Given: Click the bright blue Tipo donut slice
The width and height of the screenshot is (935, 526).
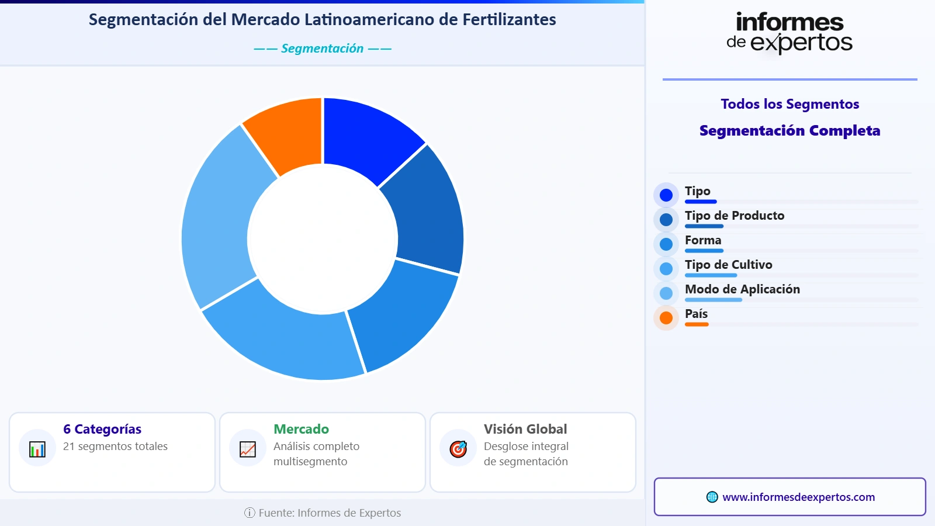Looking at the screenshot, I should 366,139.
